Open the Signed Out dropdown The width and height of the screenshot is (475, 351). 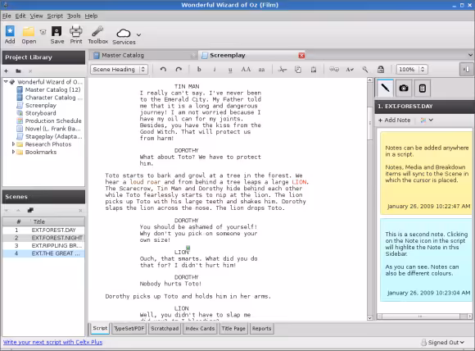pyautogui.click(x=442, y=343)
